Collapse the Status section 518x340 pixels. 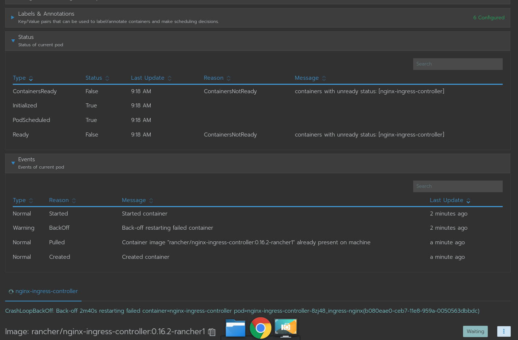[x=13, y=40]
